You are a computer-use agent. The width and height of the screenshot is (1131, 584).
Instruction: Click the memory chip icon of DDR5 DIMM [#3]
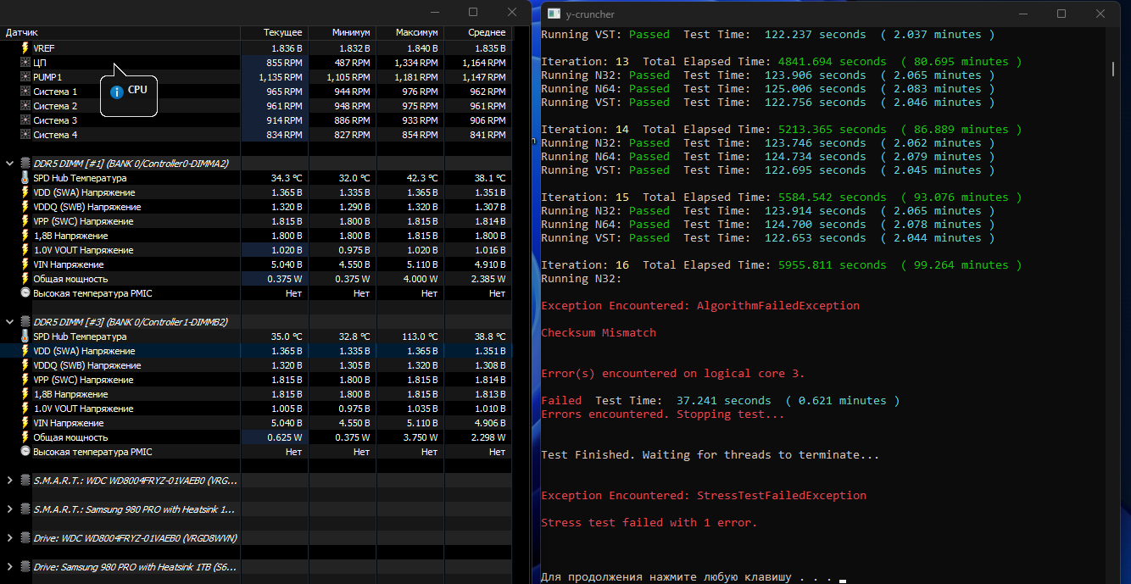pos(25,322)
